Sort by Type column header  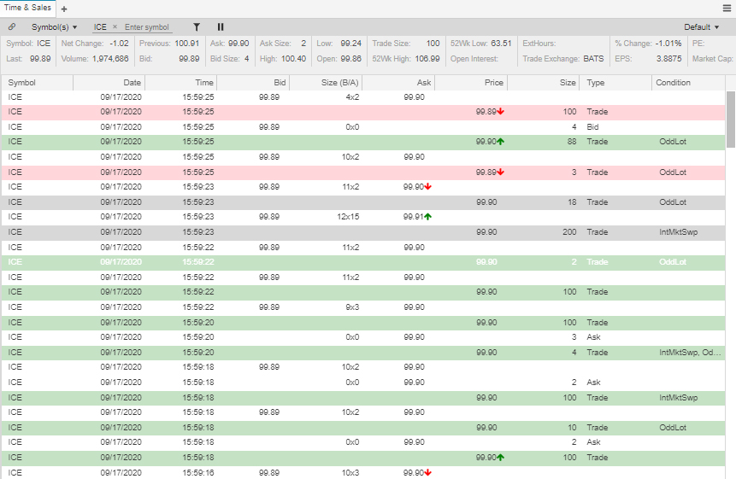[x=615, y=83]
